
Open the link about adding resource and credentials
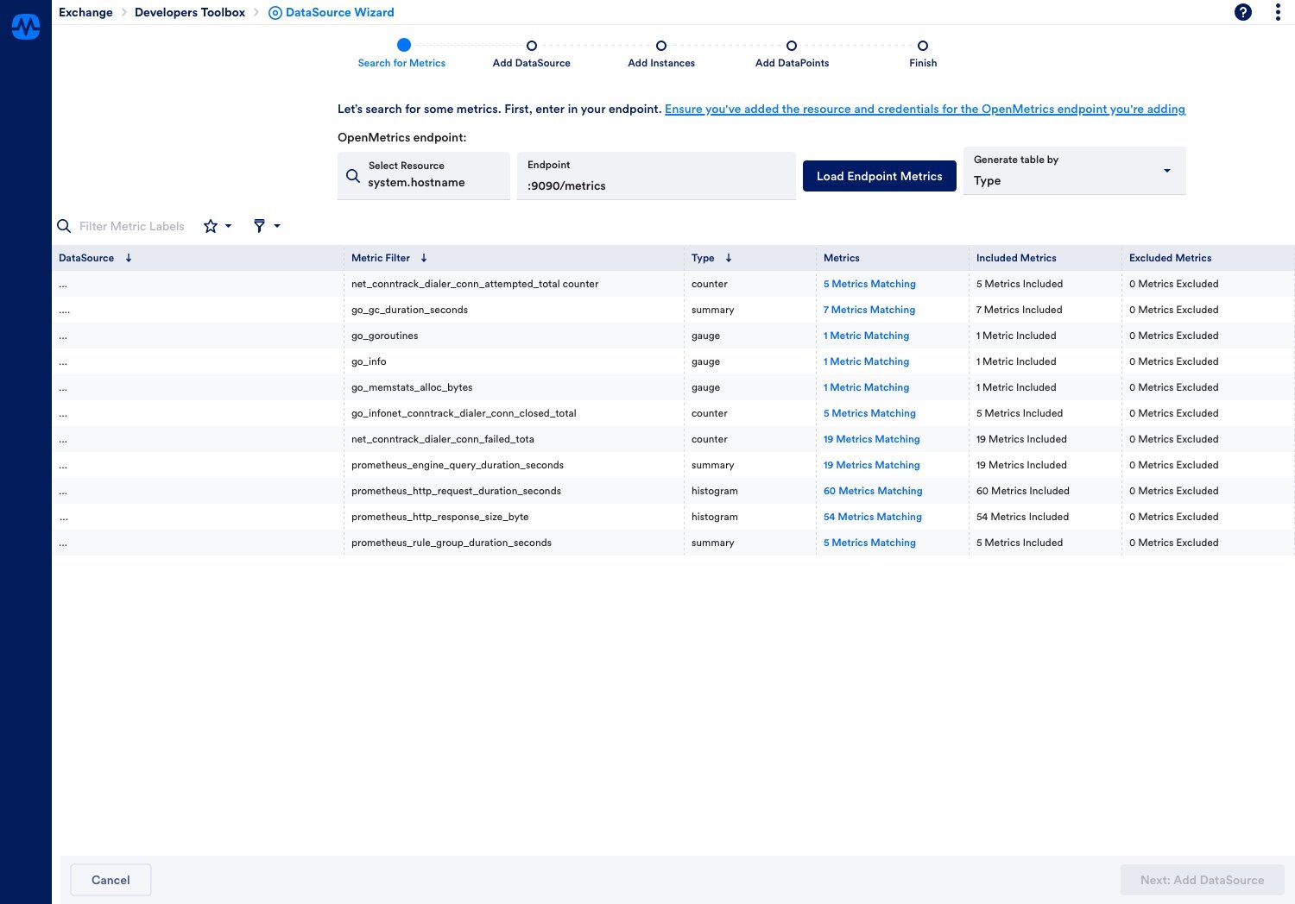pyautogui.click(x=925, y=109)
